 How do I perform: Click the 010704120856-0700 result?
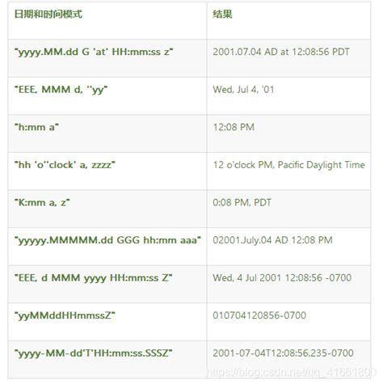[259, 315]
